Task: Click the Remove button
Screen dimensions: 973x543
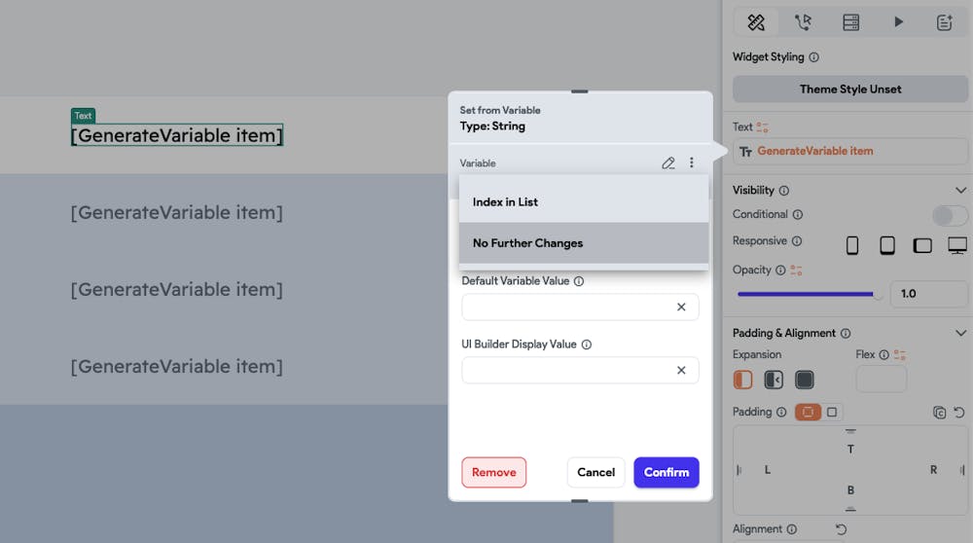Action: click(494, 472)
